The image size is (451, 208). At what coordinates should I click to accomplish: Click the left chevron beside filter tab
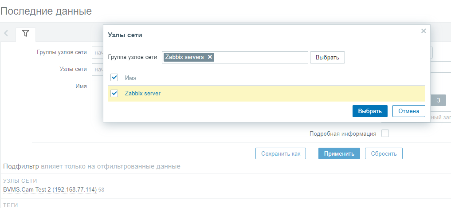coord(6,33)
